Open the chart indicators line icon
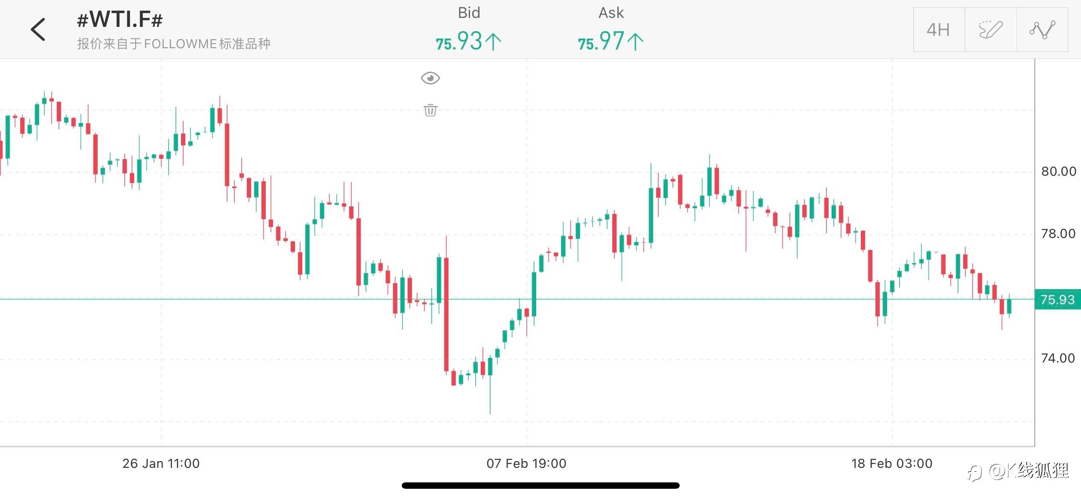 1042,29
